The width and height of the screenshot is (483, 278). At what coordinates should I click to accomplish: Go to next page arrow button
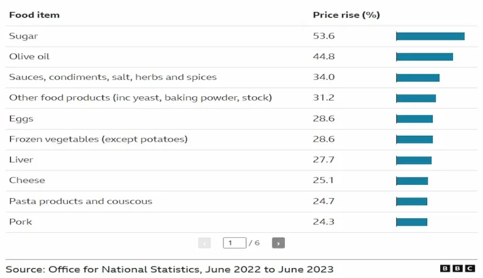[278, 243]
